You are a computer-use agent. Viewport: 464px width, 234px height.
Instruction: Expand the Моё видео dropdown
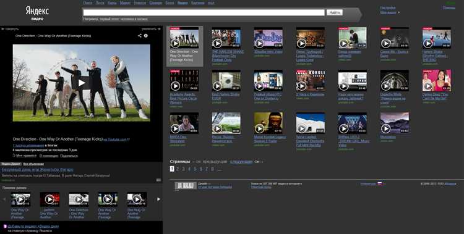389,12
